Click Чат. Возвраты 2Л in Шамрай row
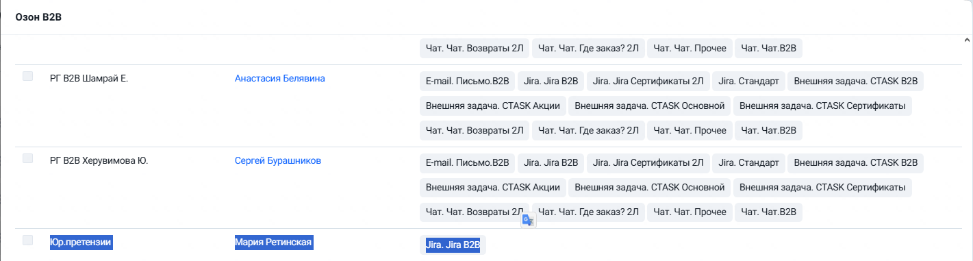 [x=475, y=130]
